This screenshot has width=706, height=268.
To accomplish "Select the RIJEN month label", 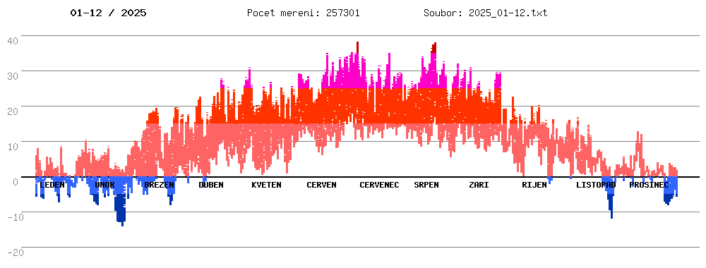I will click(x=534, y=185).
